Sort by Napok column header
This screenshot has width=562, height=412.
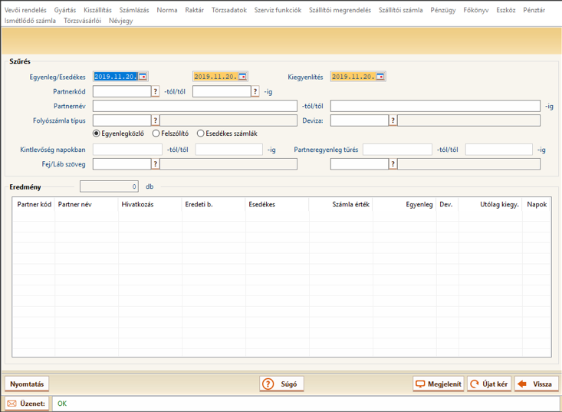coord(537,204)
